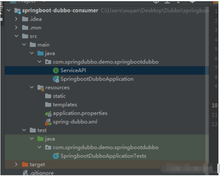Select application.properties file

tap(80, 113)
